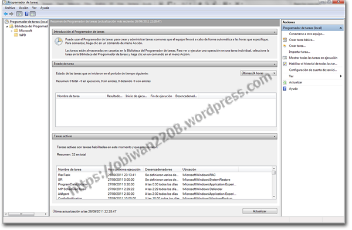Image resolution: width=352 pixels, height=230 pixels.
Task: Sort by the Desencadenad... header in the Estado de tarea table
Action: (x=186, y=96)
